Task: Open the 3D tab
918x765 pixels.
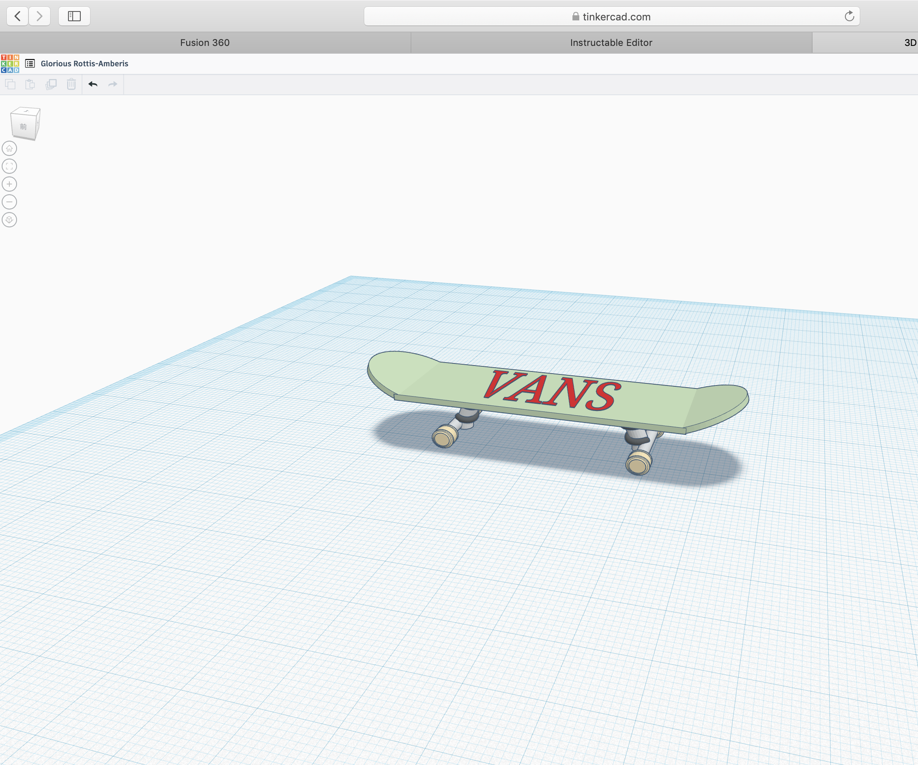Action: 909,42
